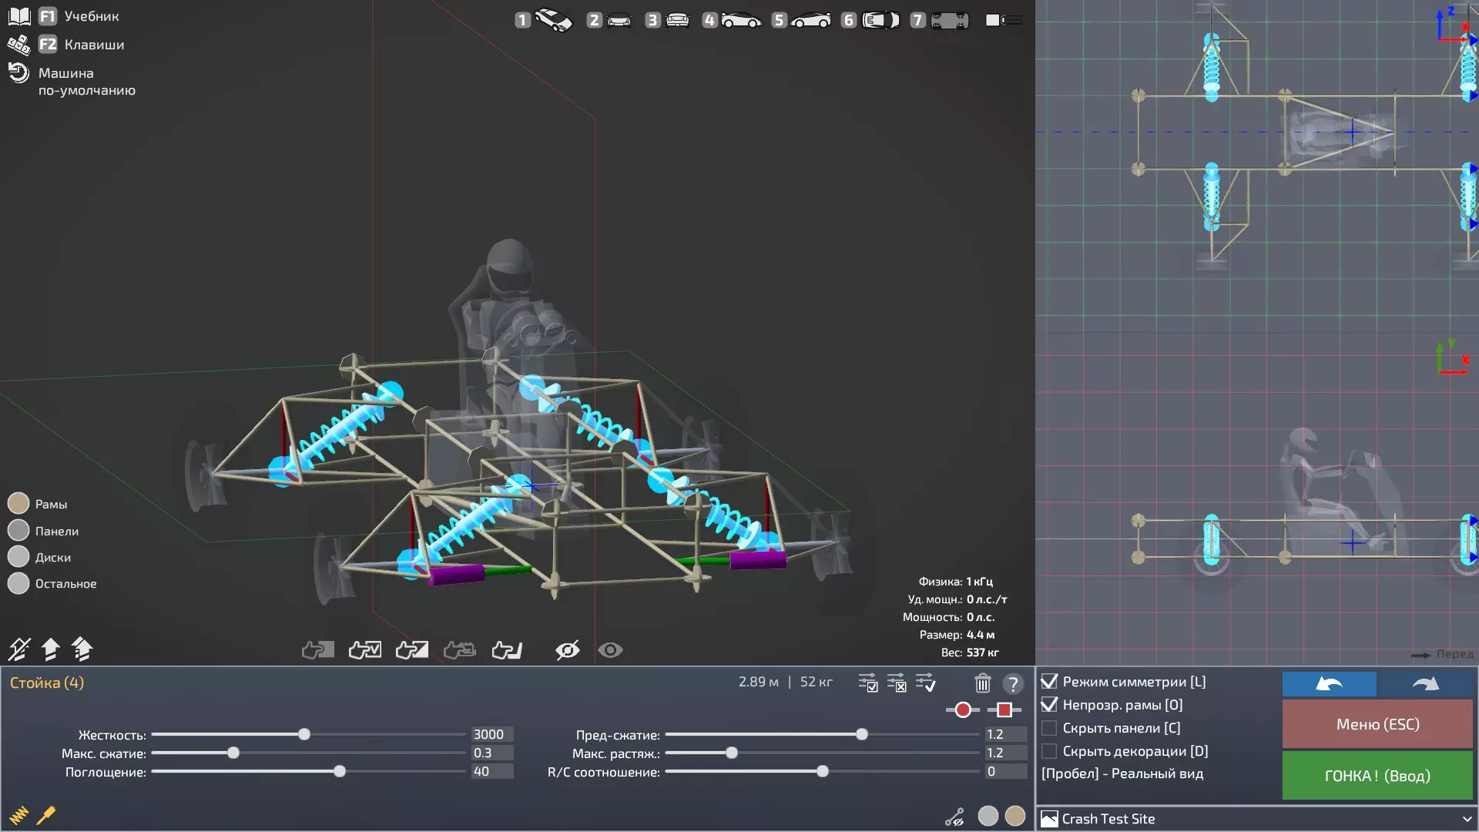Viewport: 1479px width, 832px height.
Task: Undo last action with blue arrow
Action: point(1329,684)
